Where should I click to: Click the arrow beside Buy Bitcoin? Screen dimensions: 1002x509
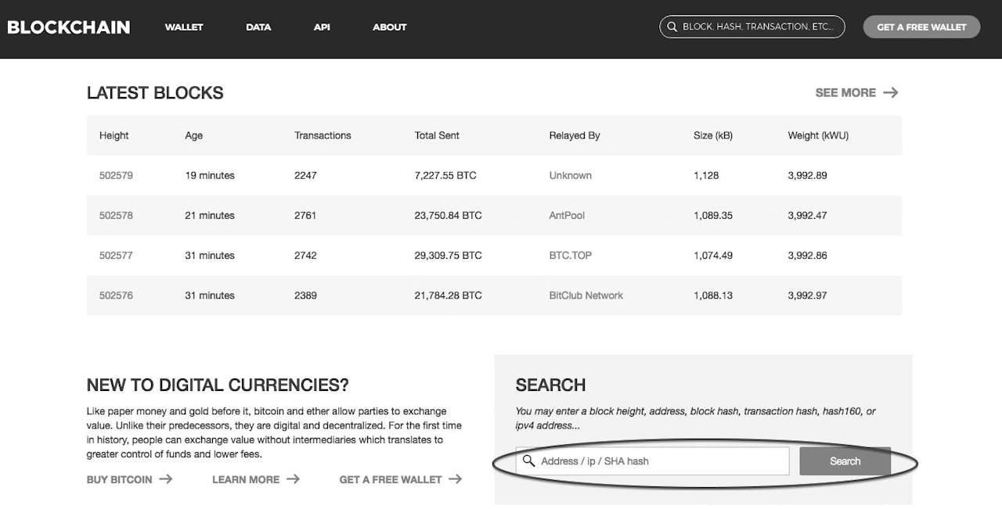[165, 479]
